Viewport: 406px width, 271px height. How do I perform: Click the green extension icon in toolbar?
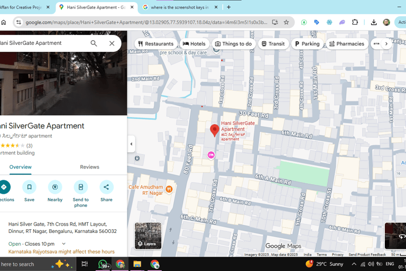pos(304,22)
